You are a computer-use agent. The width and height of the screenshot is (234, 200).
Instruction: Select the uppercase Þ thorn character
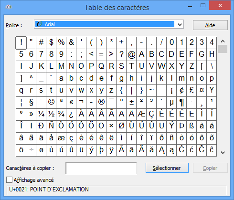(181, 126)
